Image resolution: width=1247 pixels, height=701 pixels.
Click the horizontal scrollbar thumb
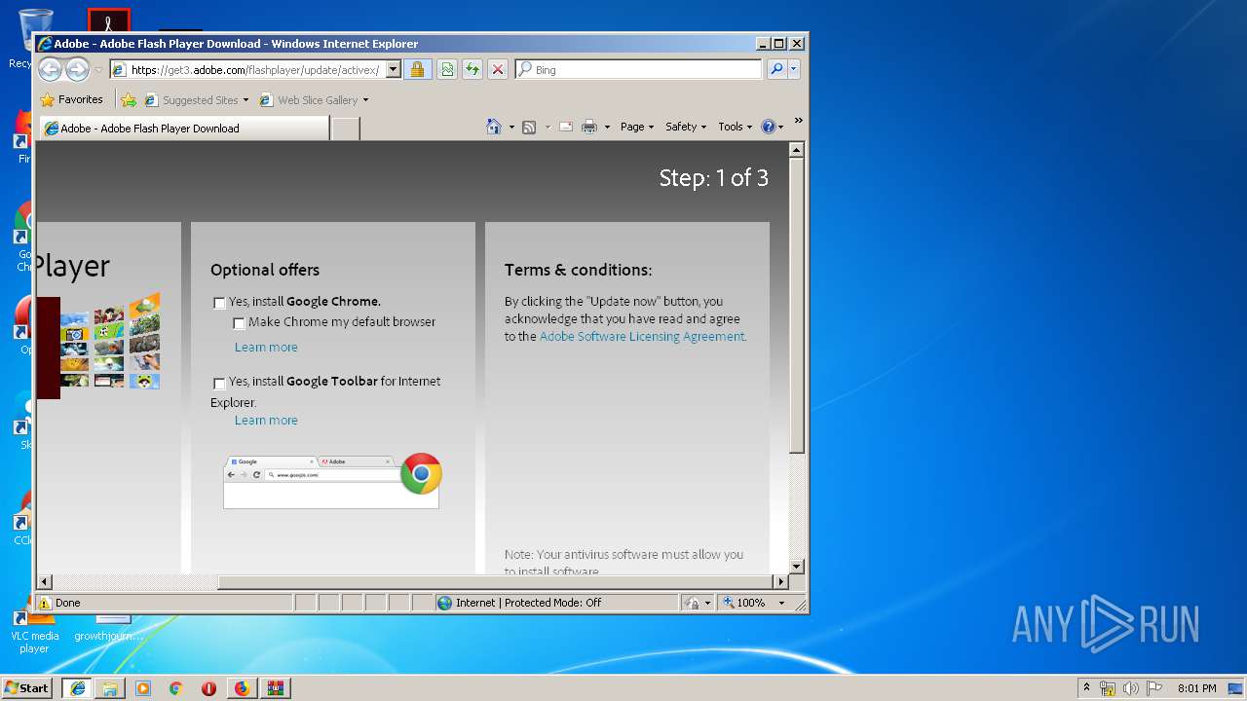(x=495, y=582)
